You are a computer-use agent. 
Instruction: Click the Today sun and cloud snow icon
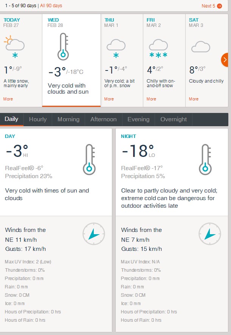14,47
